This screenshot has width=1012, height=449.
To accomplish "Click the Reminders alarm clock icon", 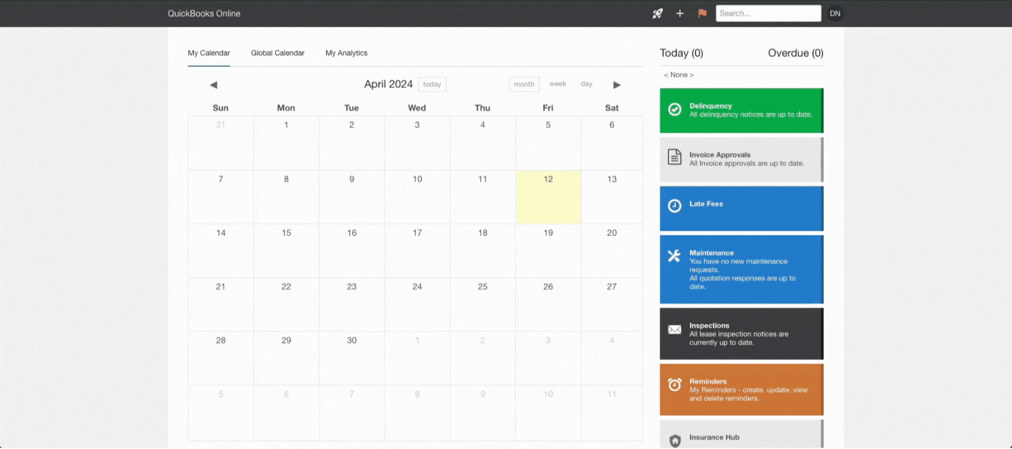I will point(674,384).
